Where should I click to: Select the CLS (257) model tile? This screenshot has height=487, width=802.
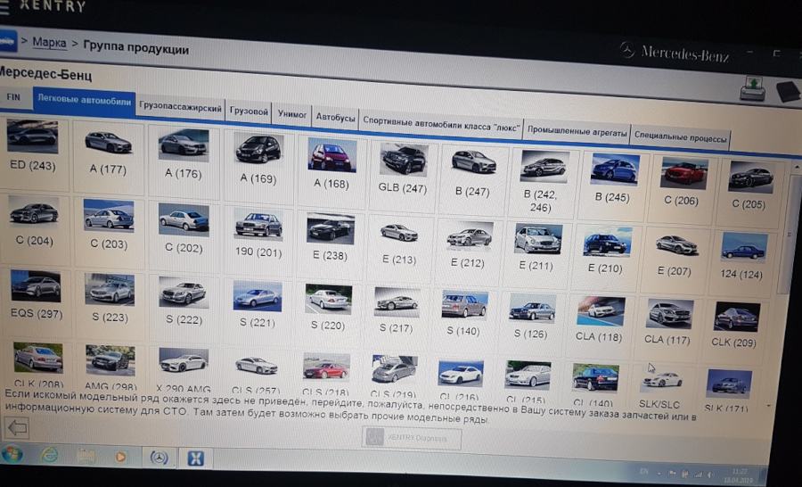click(x=257, y=373)
